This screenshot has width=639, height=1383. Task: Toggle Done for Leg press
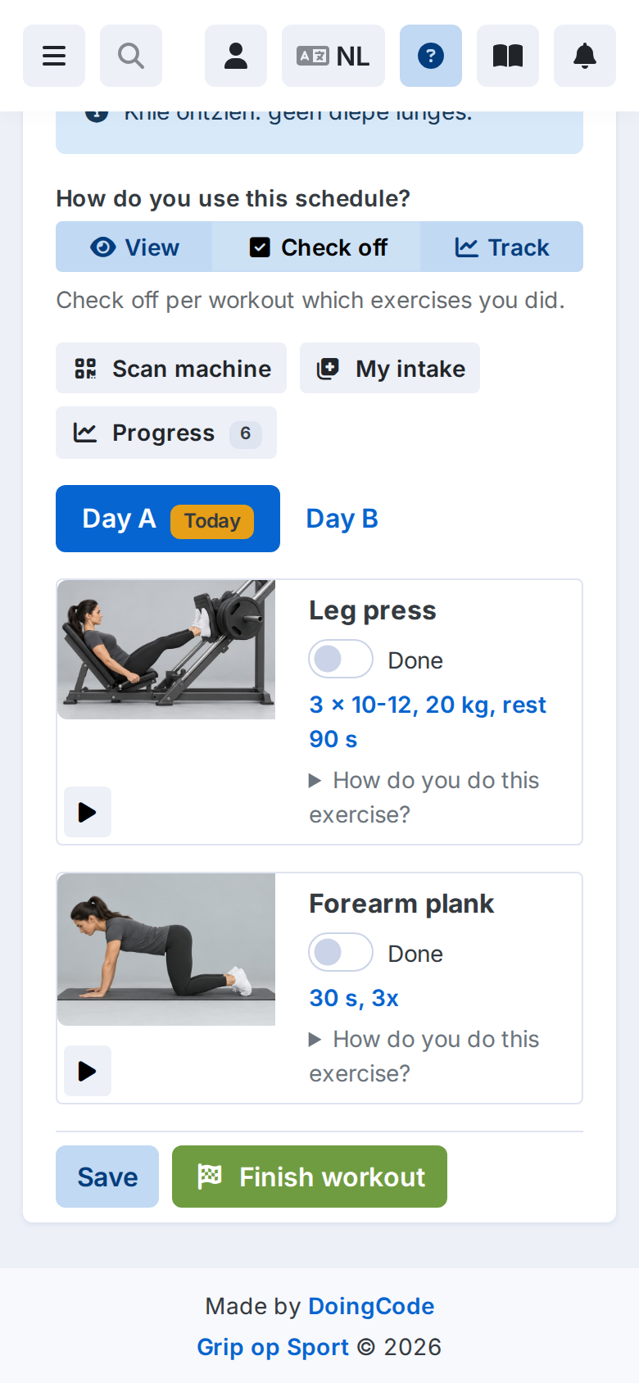[x=341, y=659]
